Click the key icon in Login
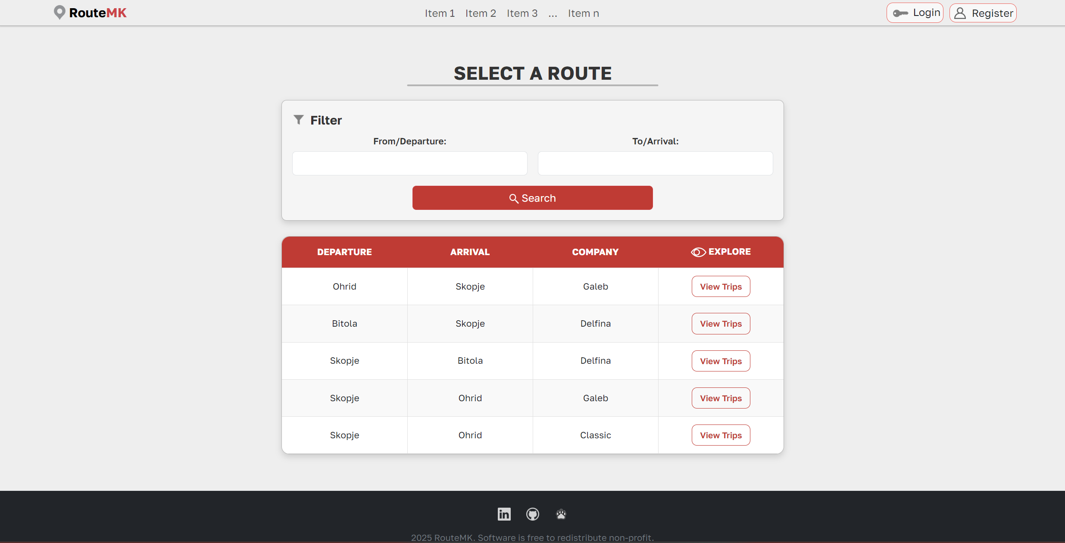Image resolution: width=1065 pixels, height=543 pixels. tap(900, 13)
